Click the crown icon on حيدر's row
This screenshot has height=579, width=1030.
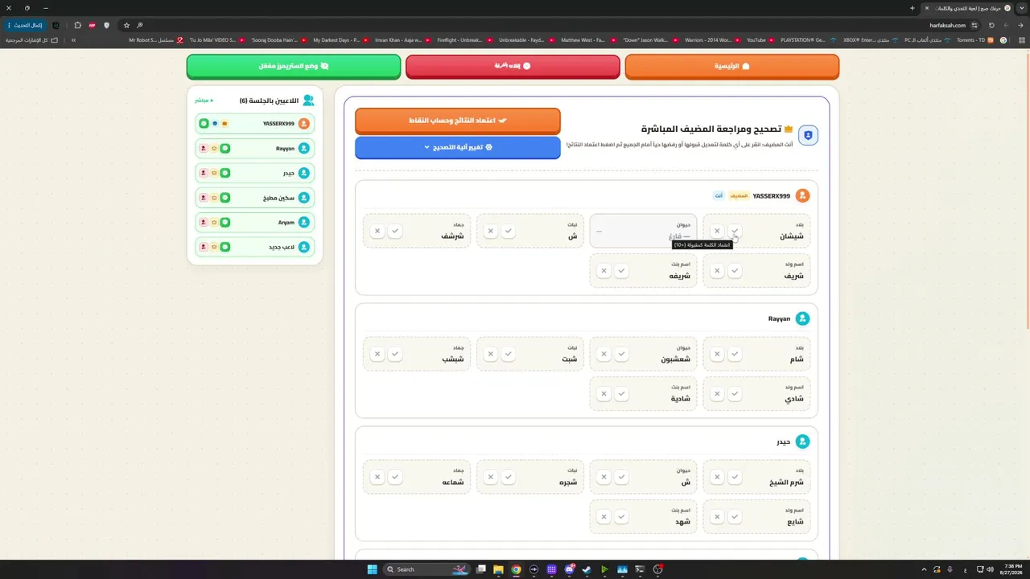point(214,173)
